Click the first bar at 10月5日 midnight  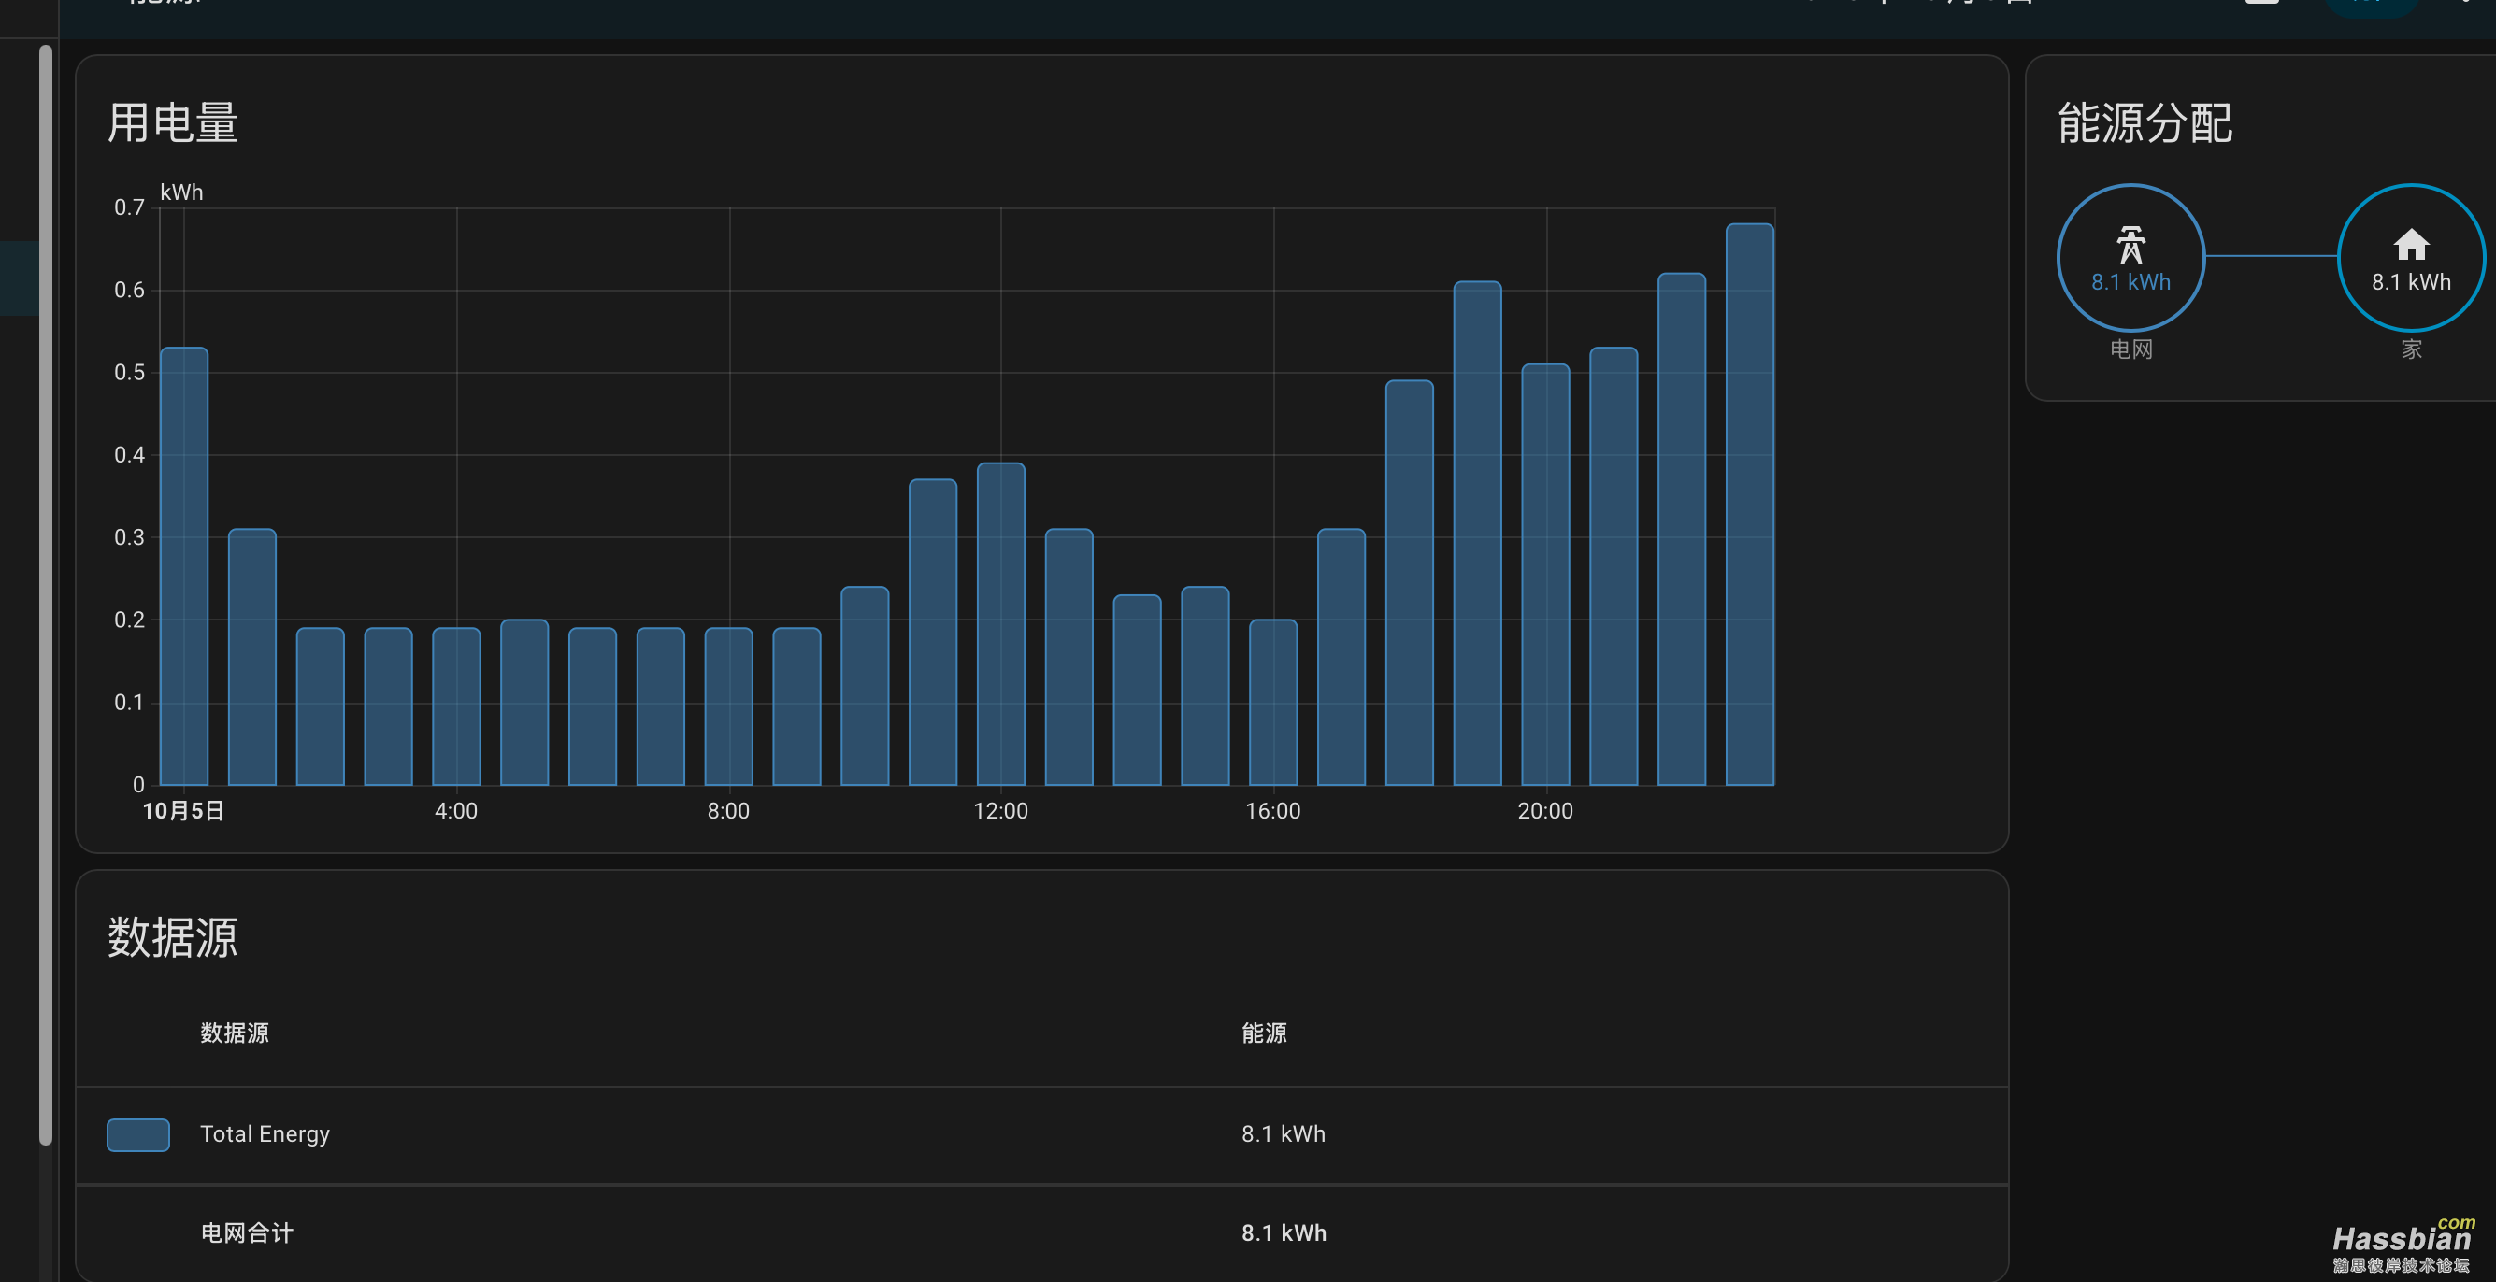pyautogui.click(x=184, y=566)
